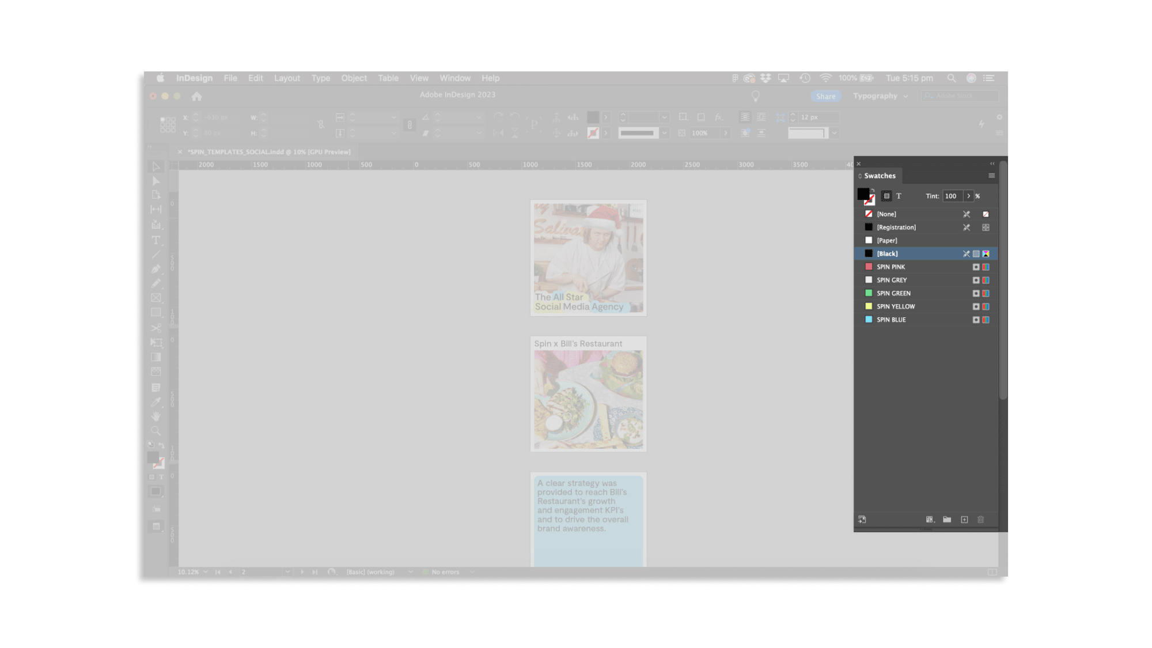Open the Help menu

[x=491, y=78]
